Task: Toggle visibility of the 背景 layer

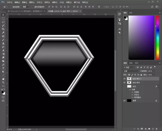Action: tap(124, 101)
